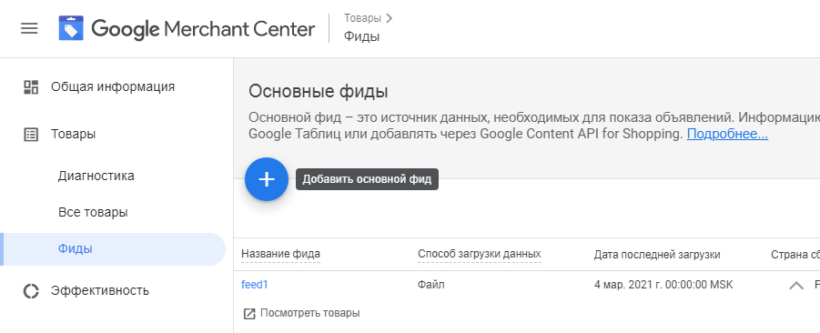Select the Фиды sidebar item
The image size is (820, 333).
(113, 248)
